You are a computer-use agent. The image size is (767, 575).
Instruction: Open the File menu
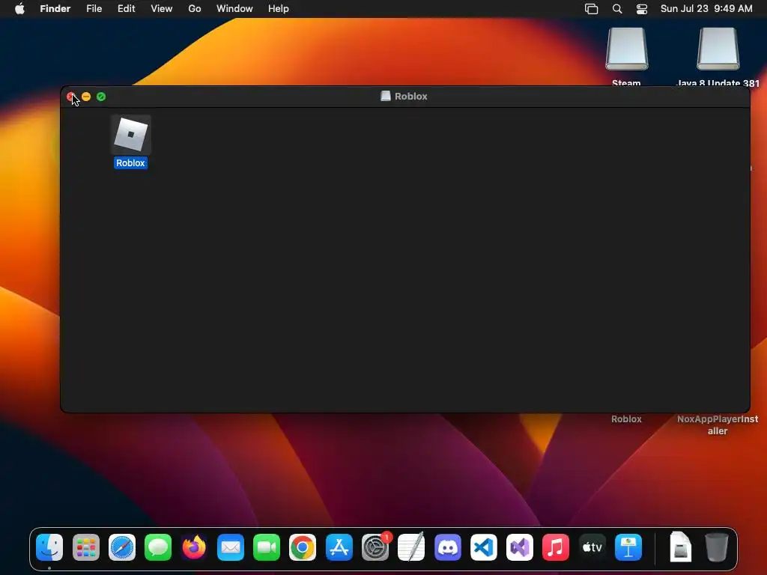pos(94,9)
